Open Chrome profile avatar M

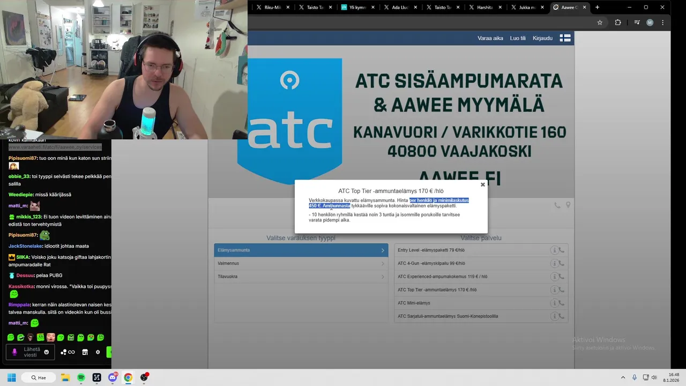[650, 23]
